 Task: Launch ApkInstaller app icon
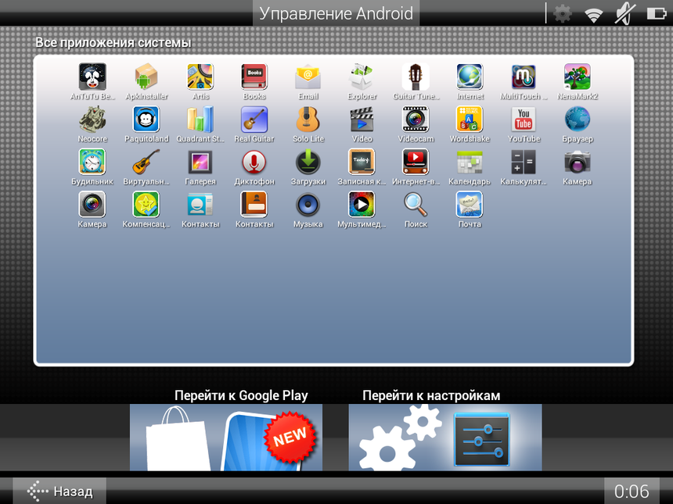coord(146,77)
